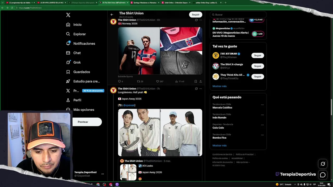333x187 pixels.
Task: Open Política de Privacidad footer link
Action: coord(245,155)
